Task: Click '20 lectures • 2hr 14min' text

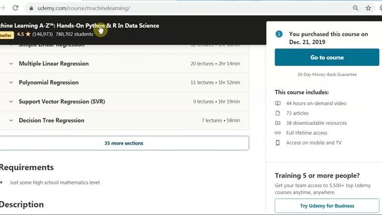Action: [x=215, y=64]
